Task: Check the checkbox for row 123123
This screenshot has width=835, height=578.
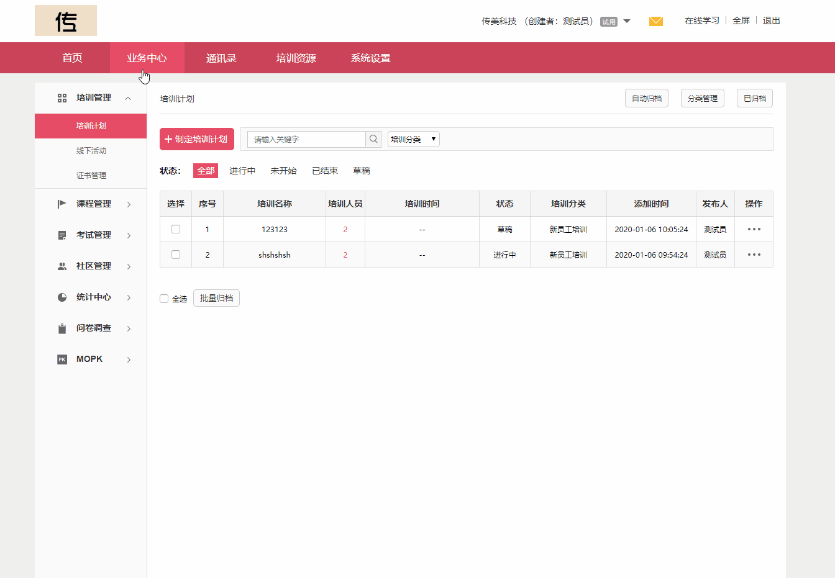Action: [175, 228]
